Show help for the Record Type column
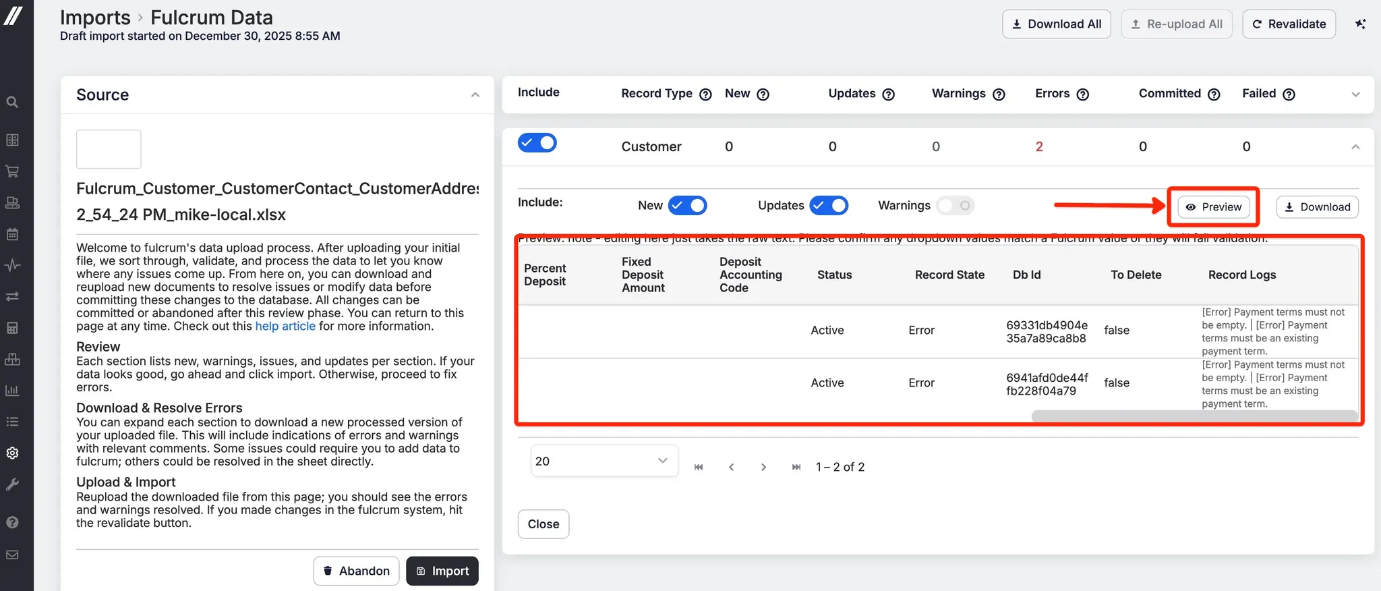The width and height of the screenshot is (1381, 591). (705, 94)
